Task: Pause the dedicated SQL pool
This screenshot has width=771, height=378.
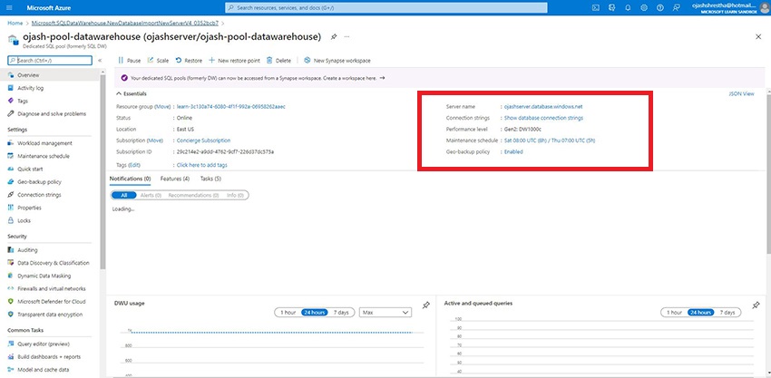Action: pos(129,61)
